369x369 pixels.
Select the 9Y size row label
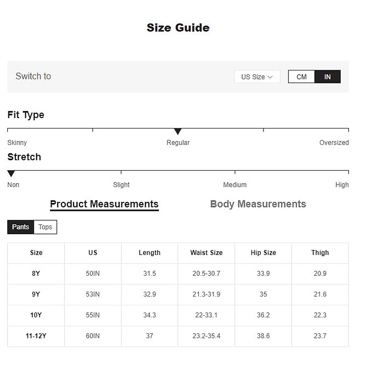36,294
